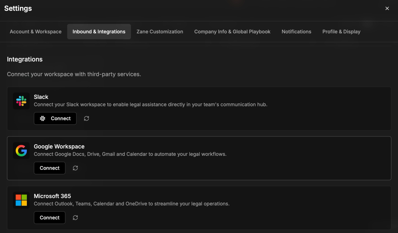Image resolution: width=398 pixels, height=233 pixels.
Task: Click the Microsoft 365 logo icon
Action: pyautogui.click(x=21, y=200)
